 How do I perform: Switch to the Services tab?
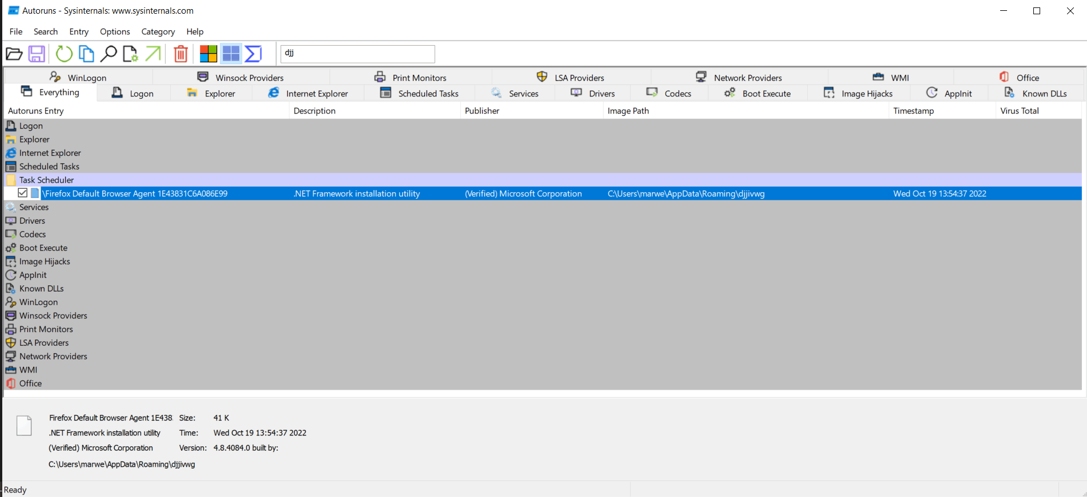(x=515, y=93)
